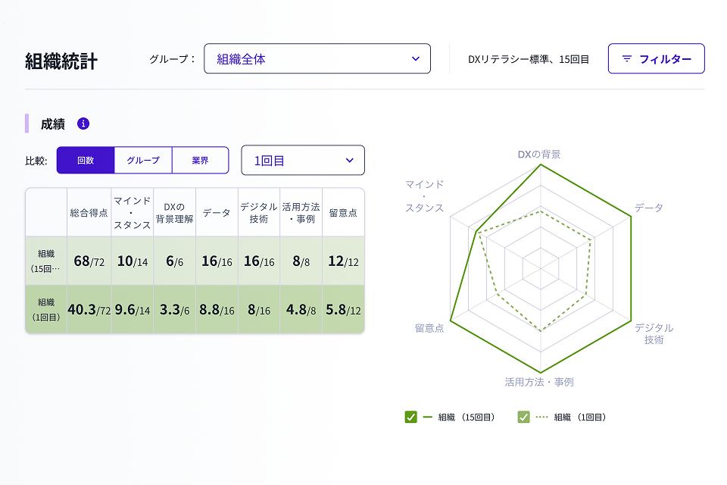The image size is (727, 485).
Task: Click the 活用方法・事例 radar chart axis label
Action: click(539, 382)
